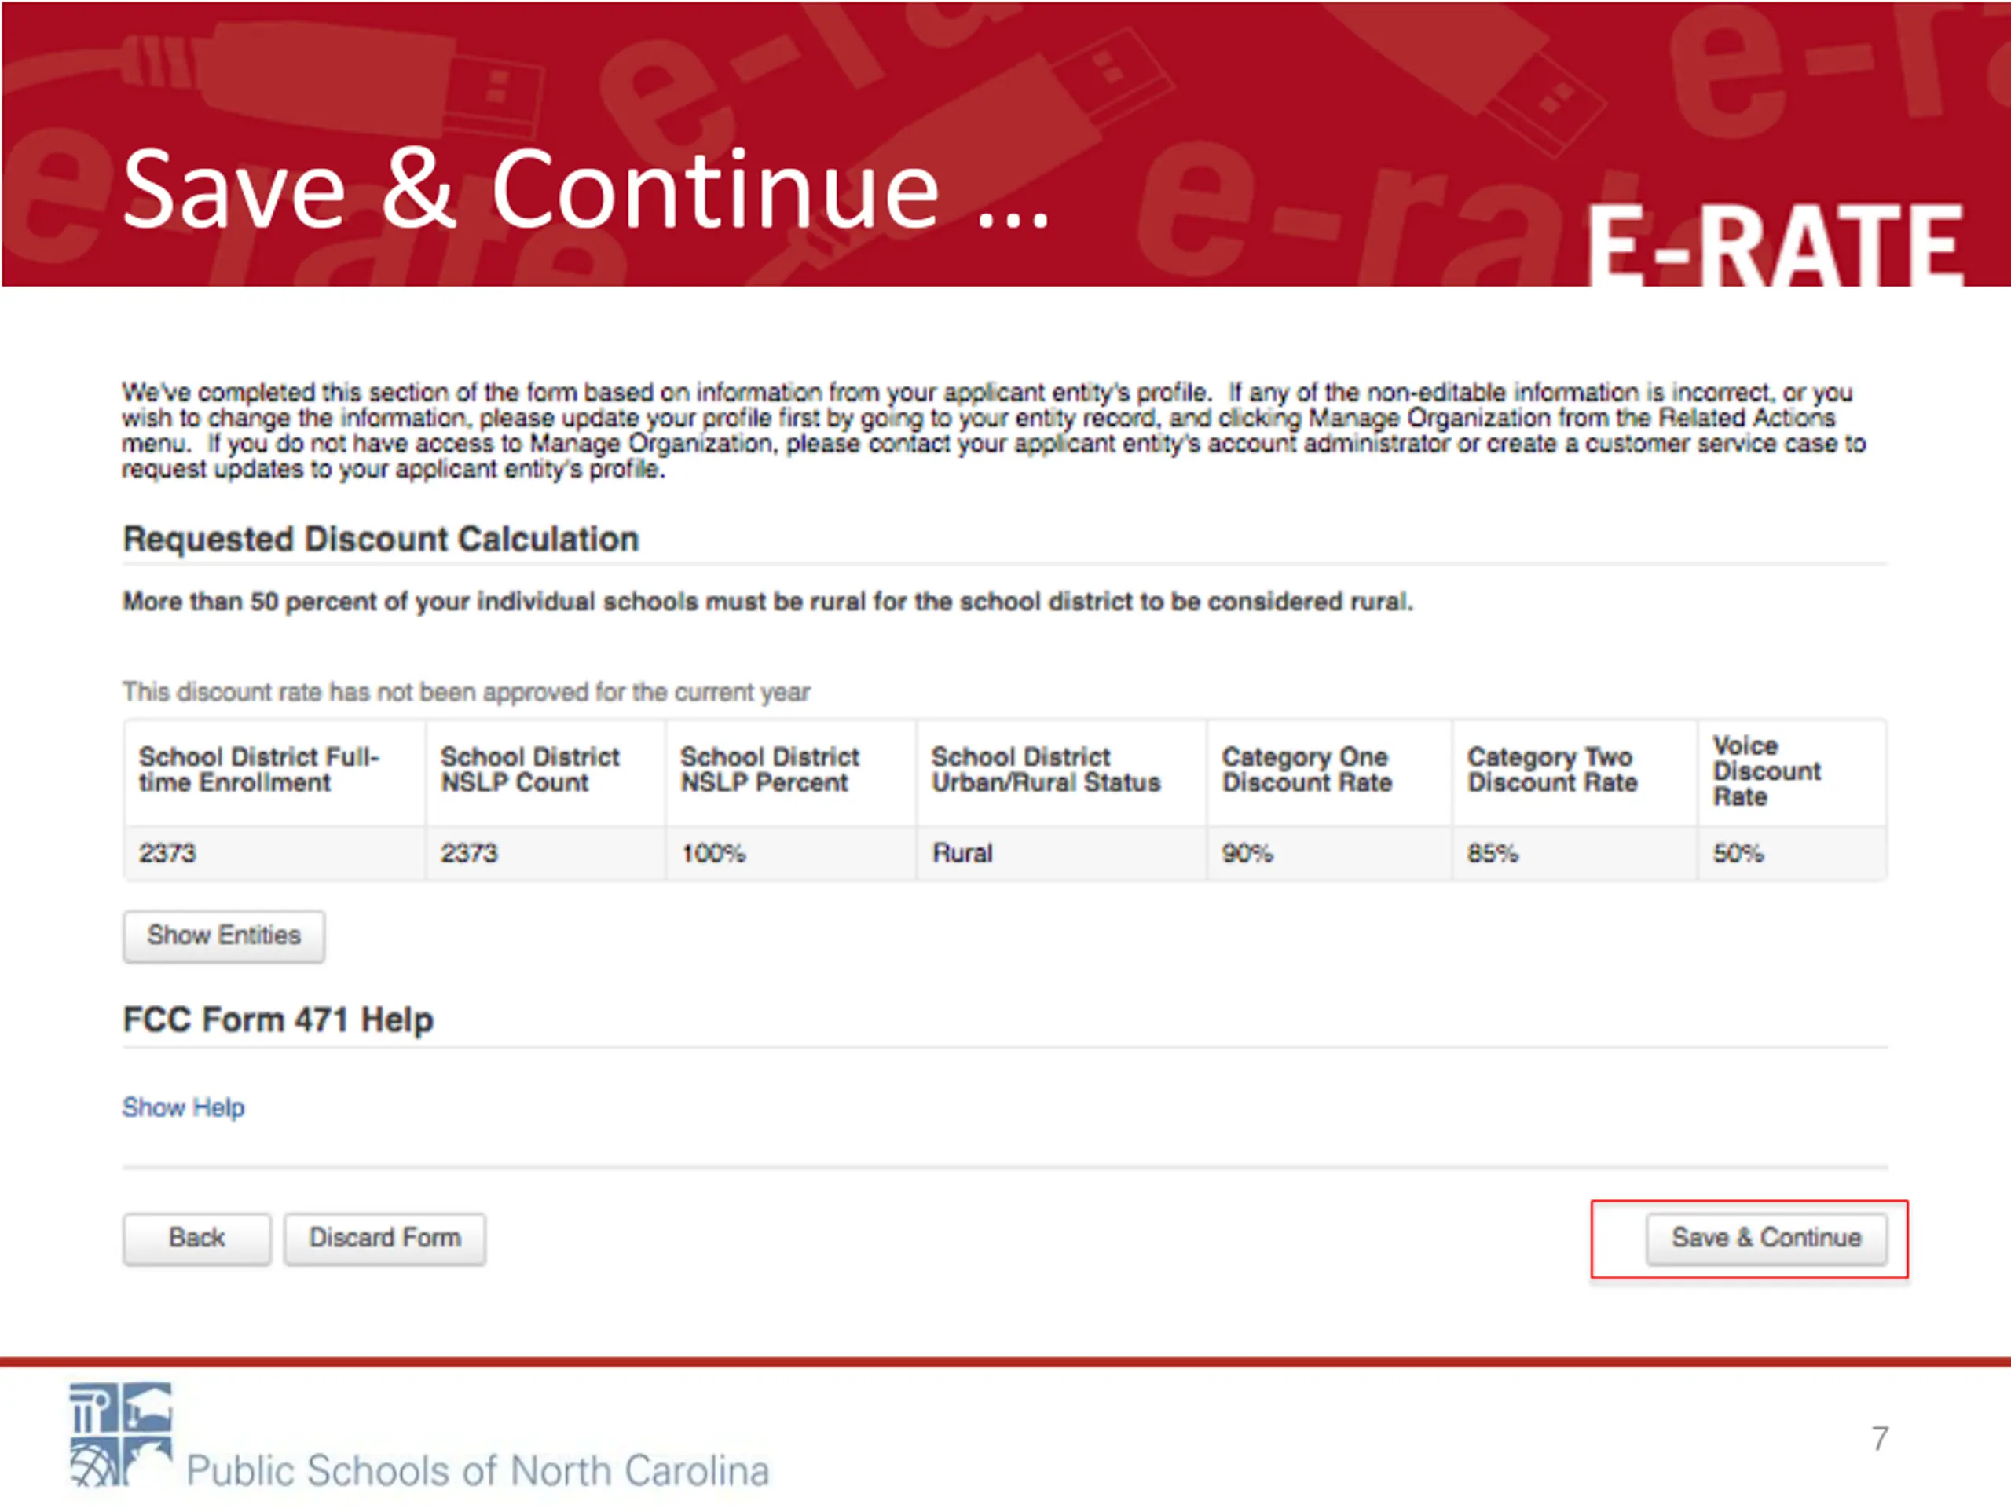Click the 85% Category Two rate cell
The height and width of the screenshot is (1508, 2011).
click(x=1574, y=854)
